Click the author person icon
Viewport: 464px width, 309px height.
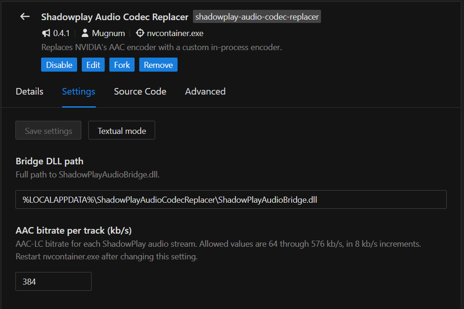[x=85, y=33]
